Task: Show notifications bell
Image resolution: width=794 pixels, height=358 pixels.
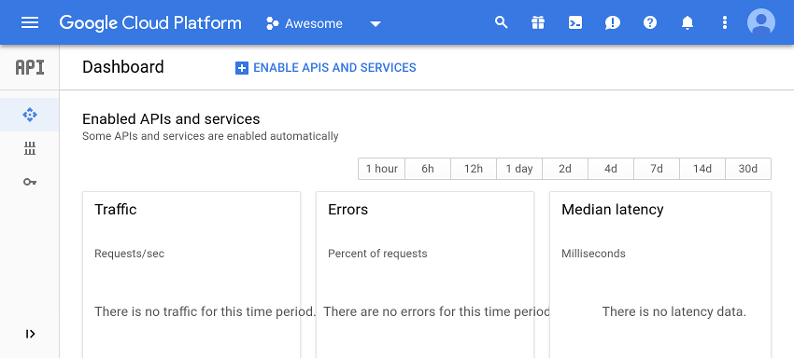Action: click(688, 22)
